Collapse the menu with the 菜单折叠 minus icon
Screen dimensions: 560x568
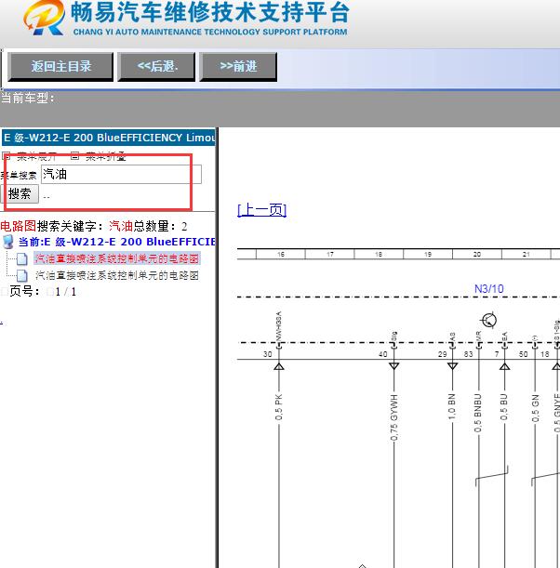coord(74,156)
